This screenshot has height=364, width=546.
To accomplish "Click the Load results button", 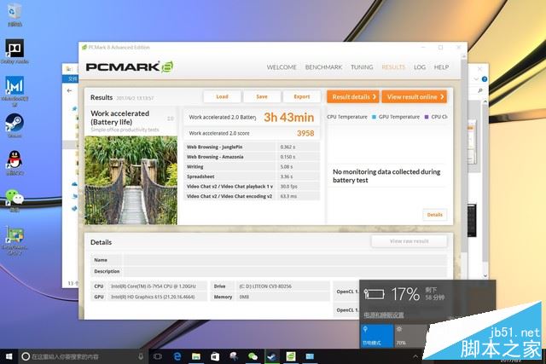I will pos(222,96).
